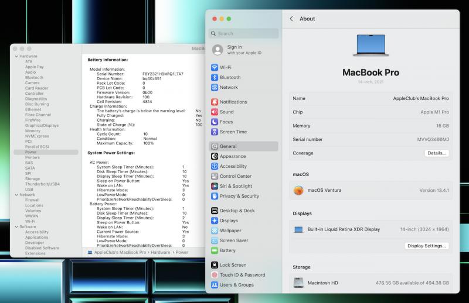Viewport: 469px width, 303px height.
Task: Click the Focus moon icon
Action: pos(215,122)
